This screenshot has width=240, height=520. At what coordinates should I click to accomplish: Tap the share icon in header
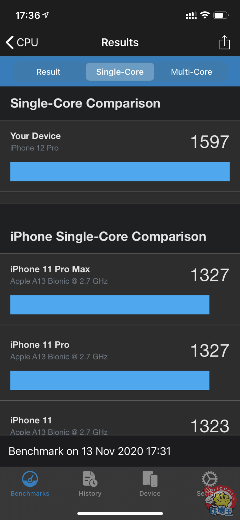[x=224, y=43]
